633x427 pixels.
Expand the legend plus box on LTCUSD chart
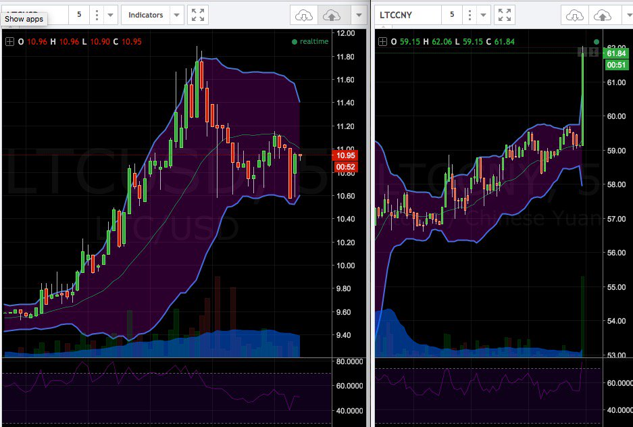[10, 42]
